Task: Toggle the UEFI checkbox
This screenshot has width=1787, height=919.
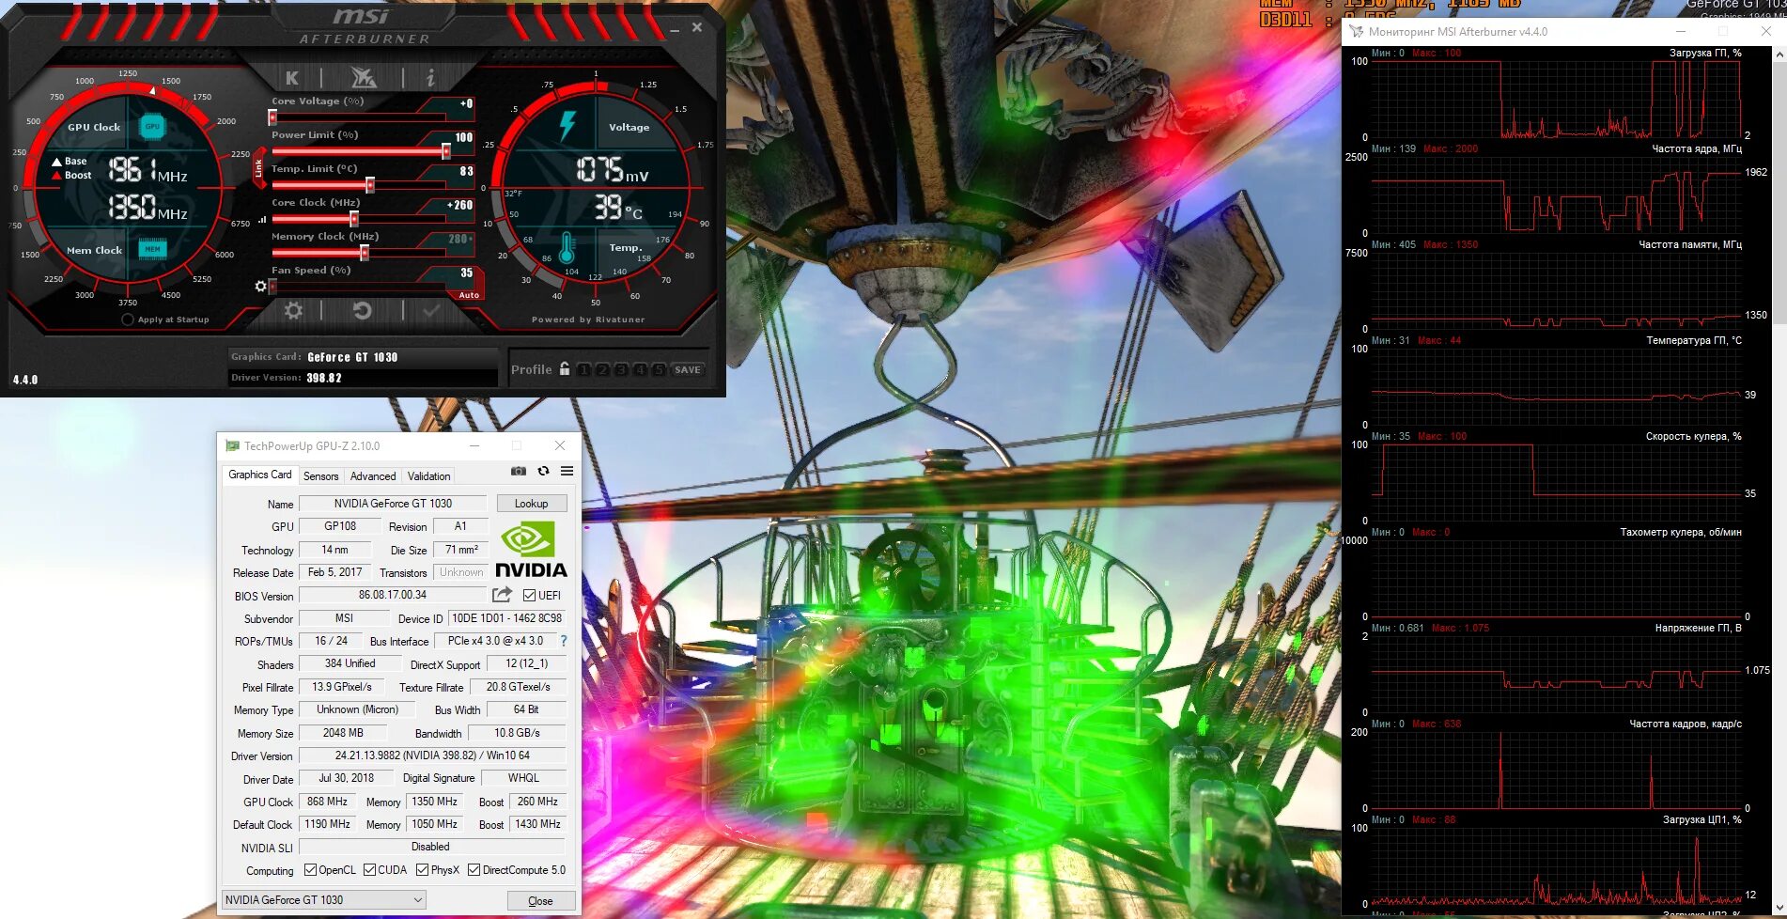Action: point(530,595)
